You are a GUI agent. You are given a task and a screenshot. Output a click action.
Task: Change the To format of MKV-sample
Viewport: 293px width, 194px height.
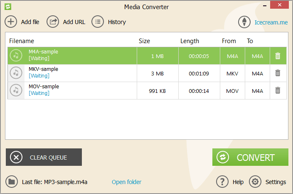(x=257, y=74)
